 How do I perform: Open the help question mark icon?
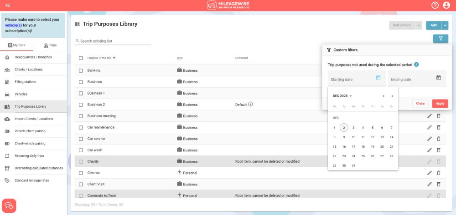tap(435, 5)
